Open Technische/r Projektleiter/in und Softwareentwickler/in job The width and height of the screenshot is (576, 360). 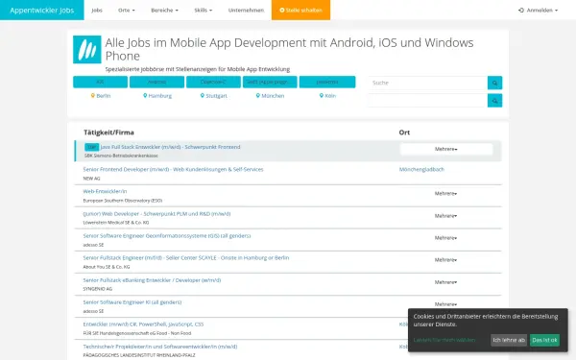click(160, 347)
